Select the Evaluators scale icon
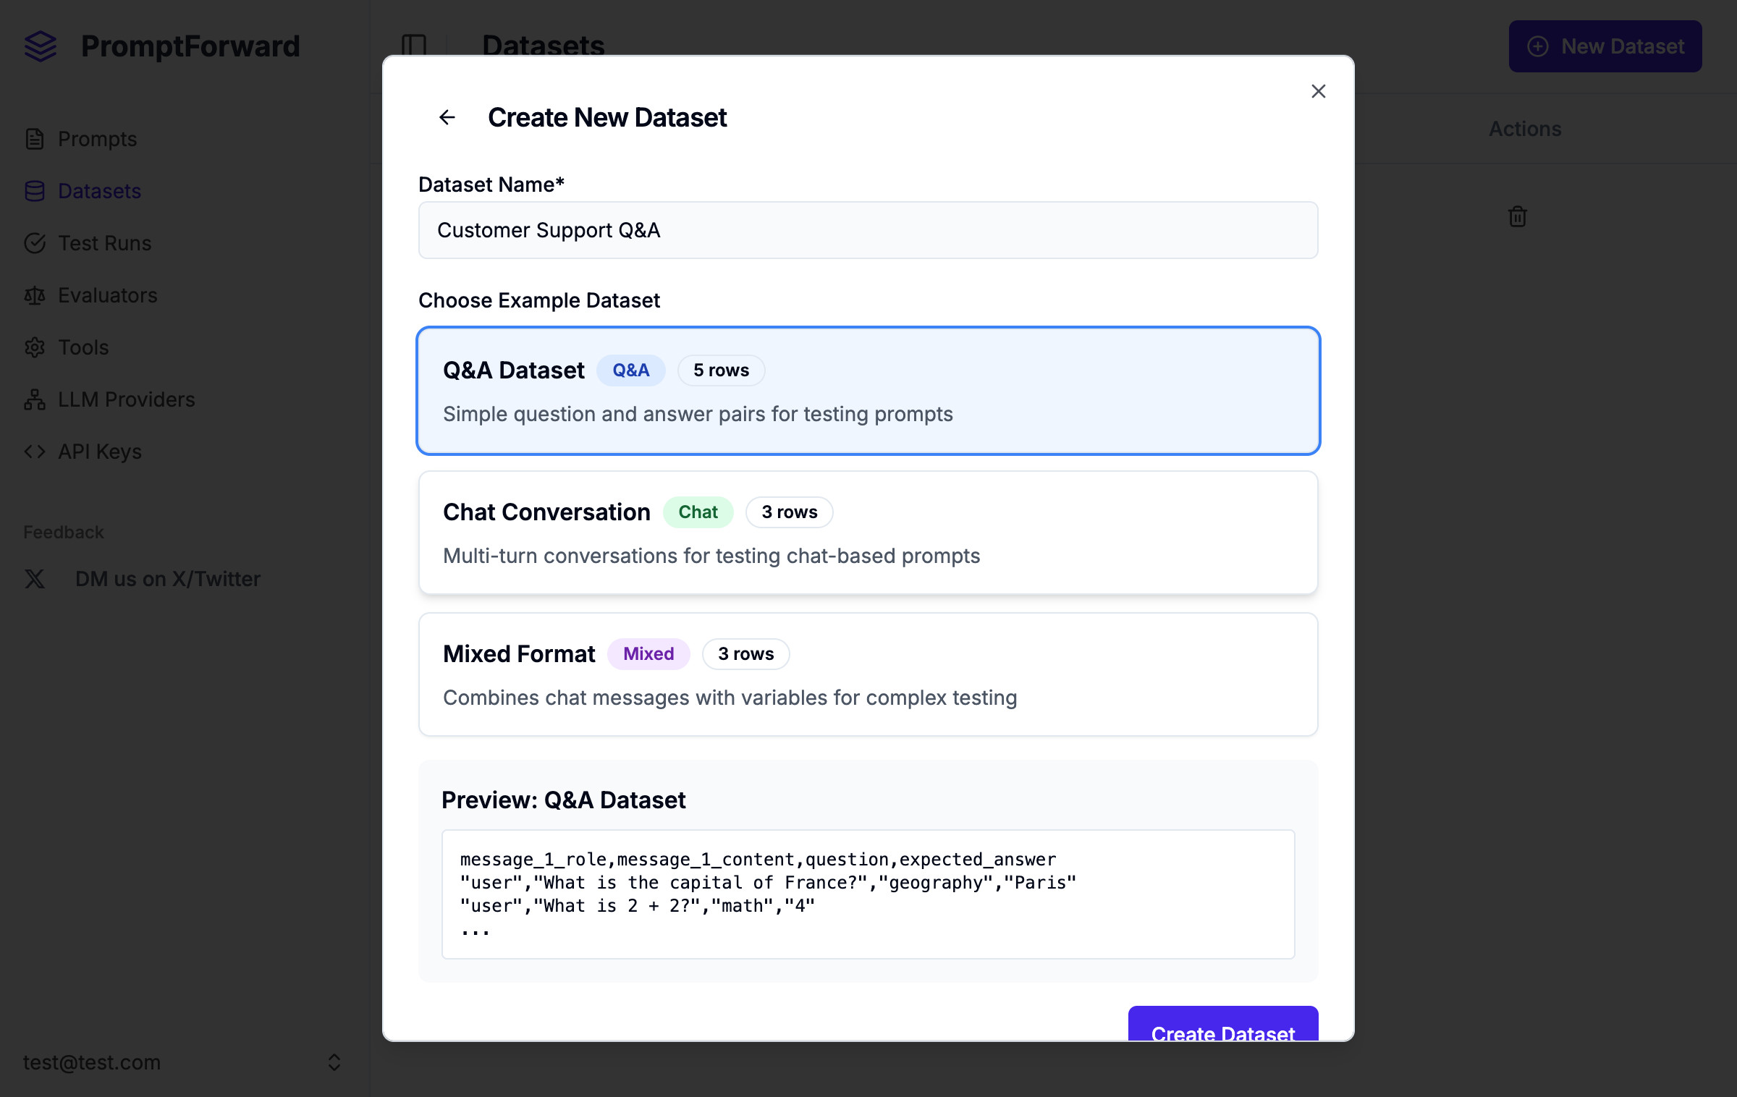1737x1097 pixels. click(35, 295)
